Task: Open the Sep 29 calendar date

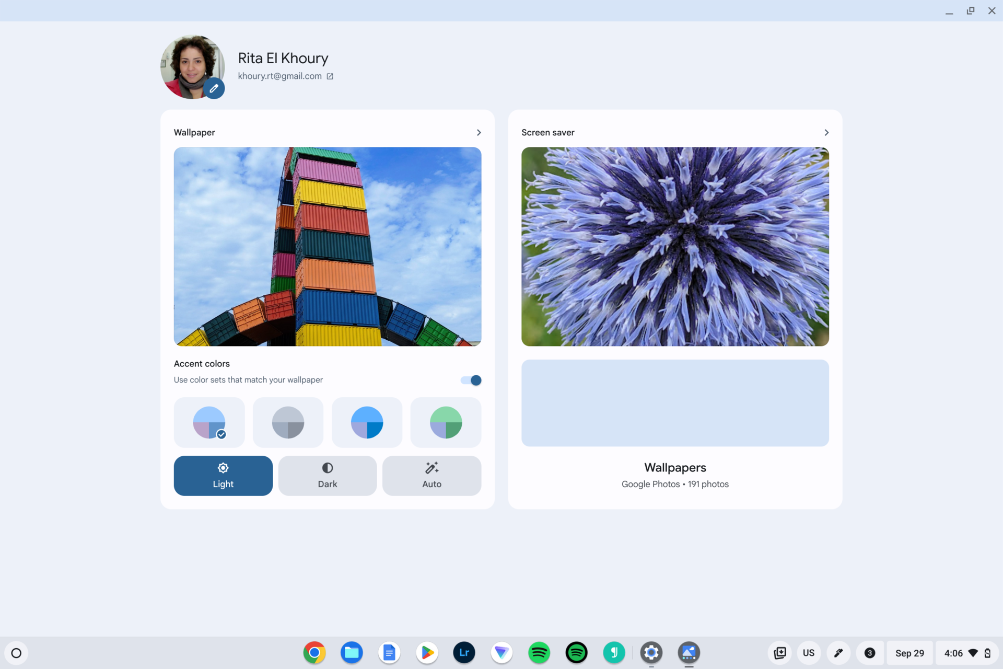Action: (909, 653)
